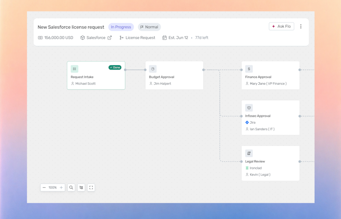Click Finance Approval output connector dot

300,70
